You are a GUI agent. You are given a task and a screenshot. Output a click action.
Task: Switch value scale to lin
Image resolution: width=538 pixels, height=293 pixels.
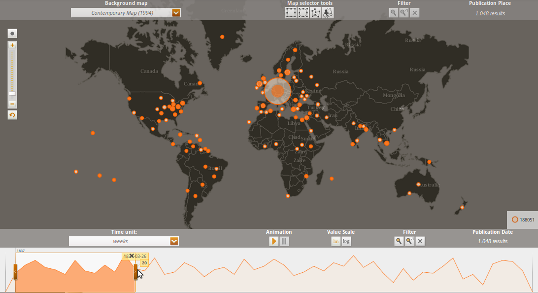tap(336, 241)
